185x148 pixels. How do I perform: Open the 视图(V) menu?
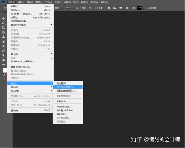coord(84,2)
